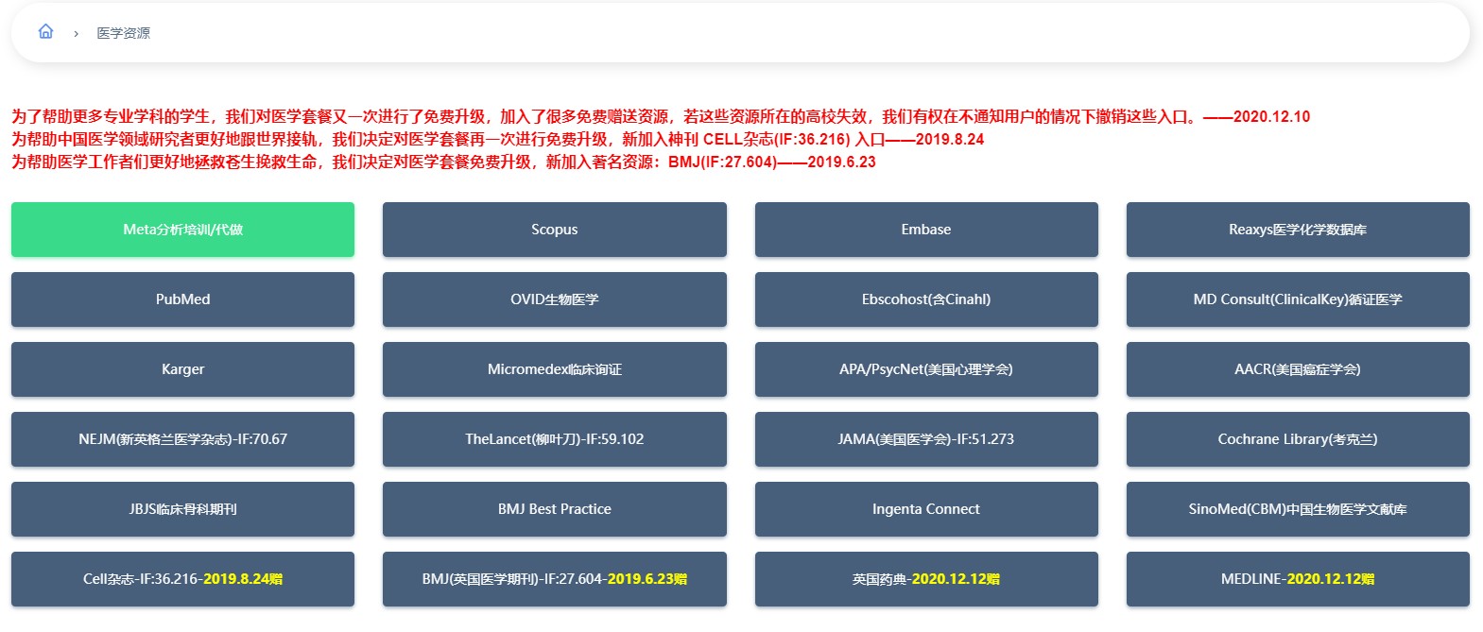This screenshot has width=1483, height=632.
Task: Open BMJ(英国医学期刊)-IF:27.604 entry
Action: tap(555, 579)
